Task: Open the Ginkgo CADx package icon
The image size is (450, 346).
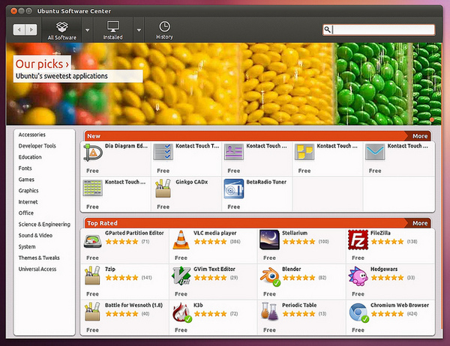Action: (x=163, y=188)
